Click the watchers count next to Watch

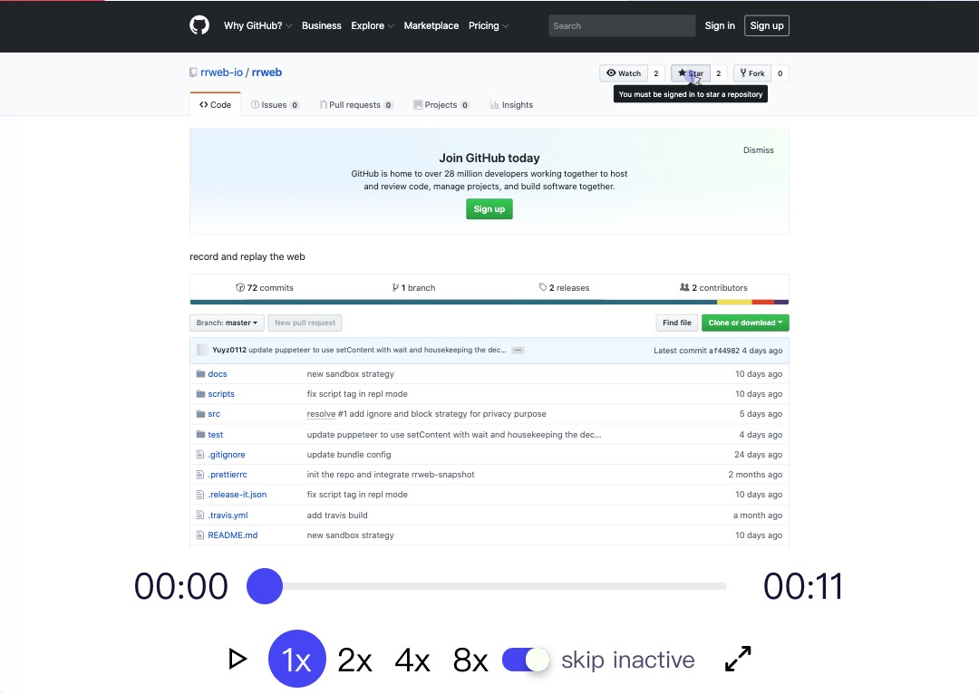click(655, 73)
